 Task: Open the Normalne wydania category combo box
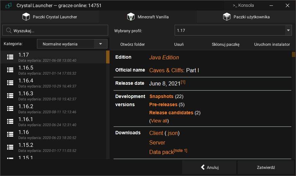coord(72,44)
